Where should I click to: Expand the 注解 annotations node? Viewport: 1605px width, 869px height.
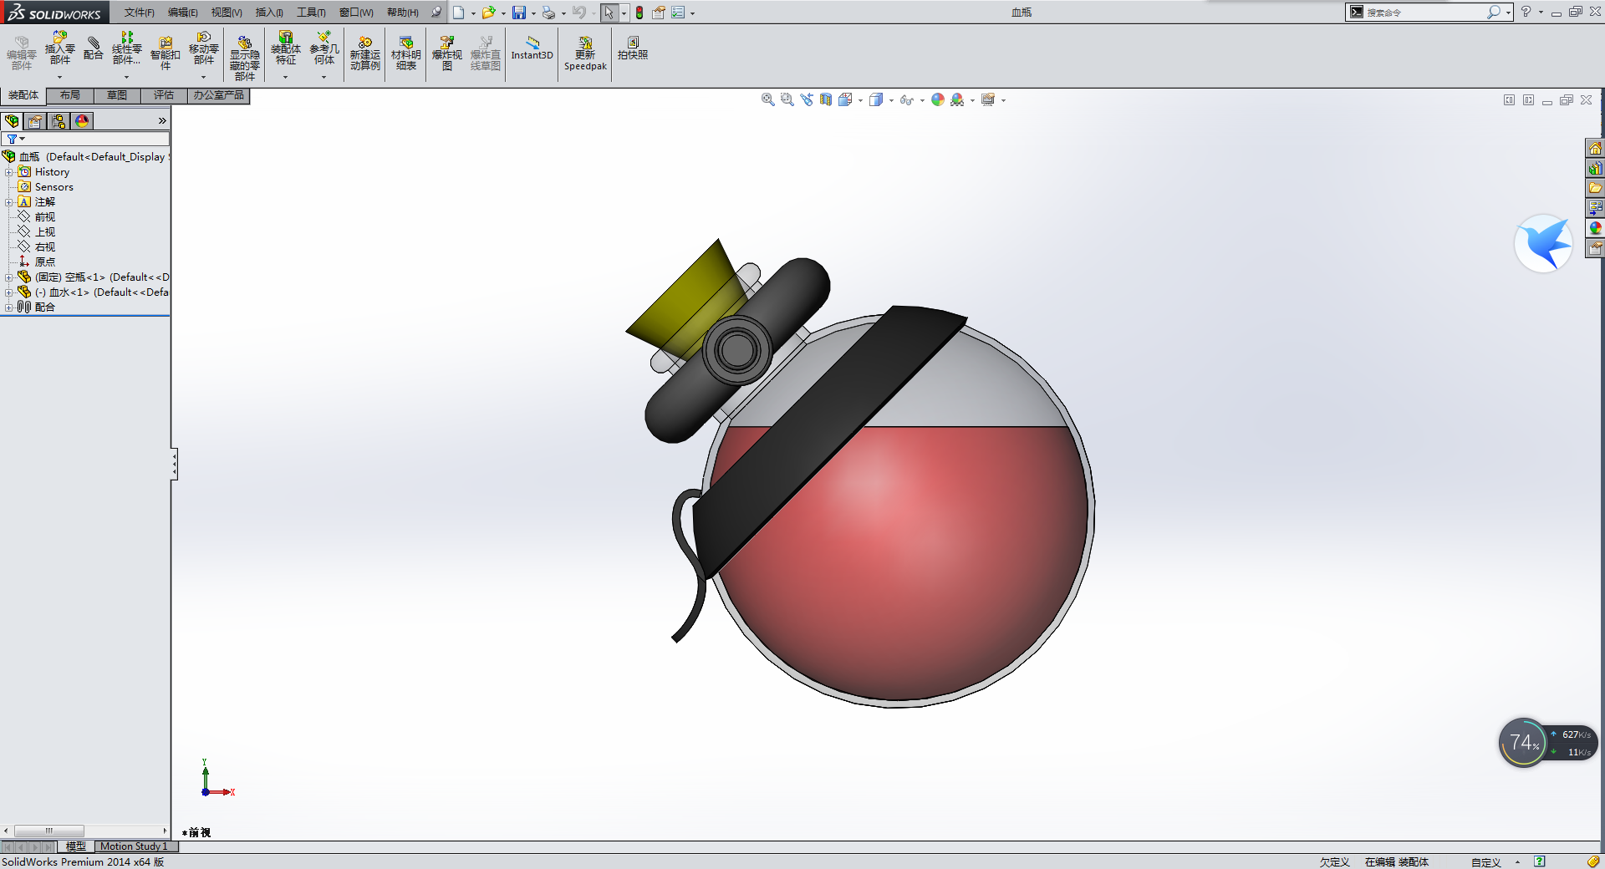pyautogui.click(x=8, y=202)
